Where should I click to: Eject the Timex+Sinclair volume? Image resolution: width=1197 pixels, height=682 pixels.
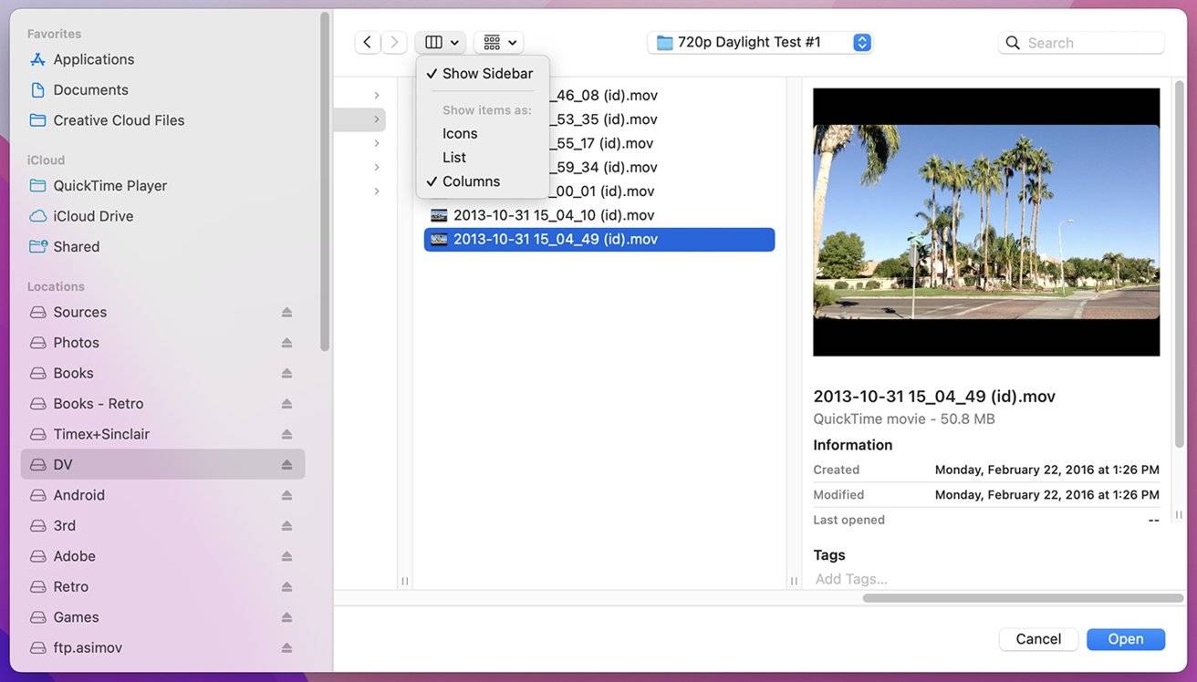click(286, 434)
